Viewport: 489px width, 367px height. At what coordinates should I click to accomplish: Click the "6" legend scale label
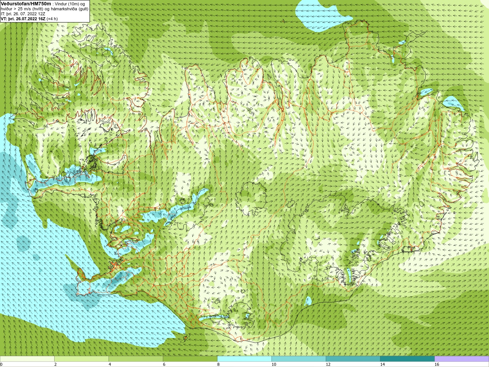164,364
